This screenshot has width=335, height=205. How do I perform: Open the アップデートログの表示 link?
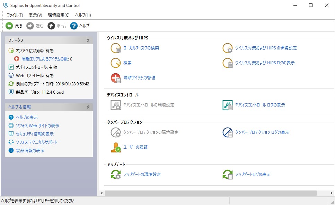[253, 174]
